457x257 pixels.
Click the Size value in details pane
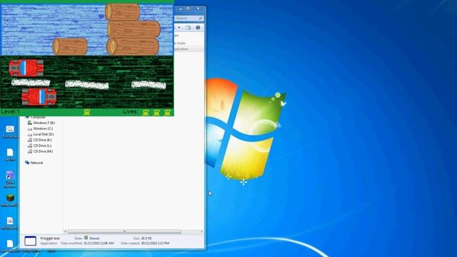(146, 238)
